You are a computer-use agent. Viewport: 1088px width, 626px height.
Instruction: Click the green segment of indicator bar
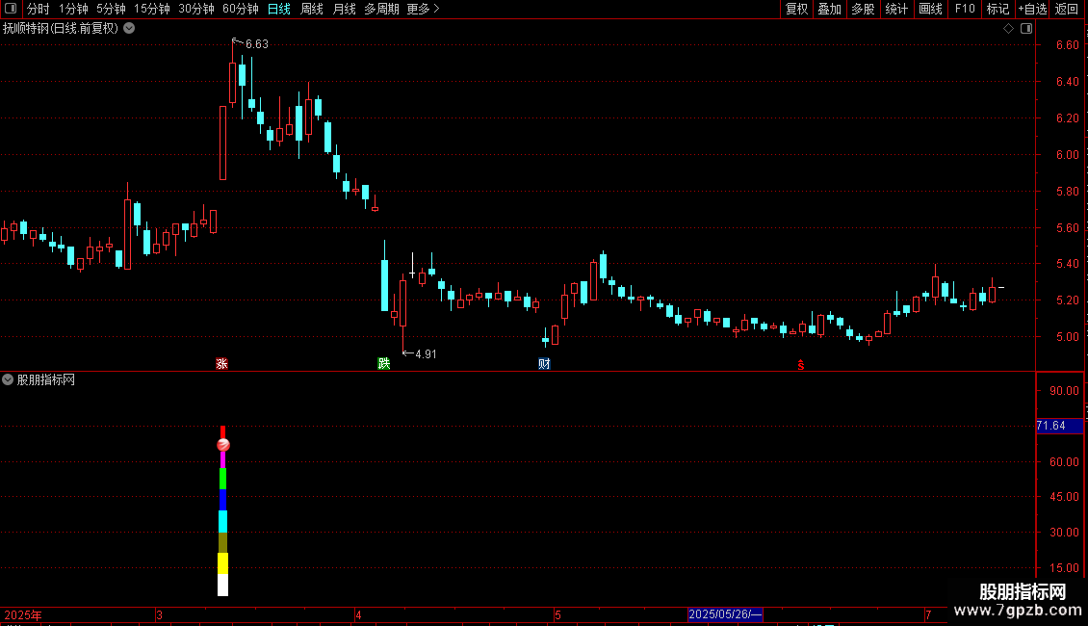click(x=222, y=479)
